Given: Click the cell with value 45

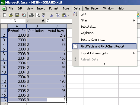Looking at the screenshot, I should (57, 40).
